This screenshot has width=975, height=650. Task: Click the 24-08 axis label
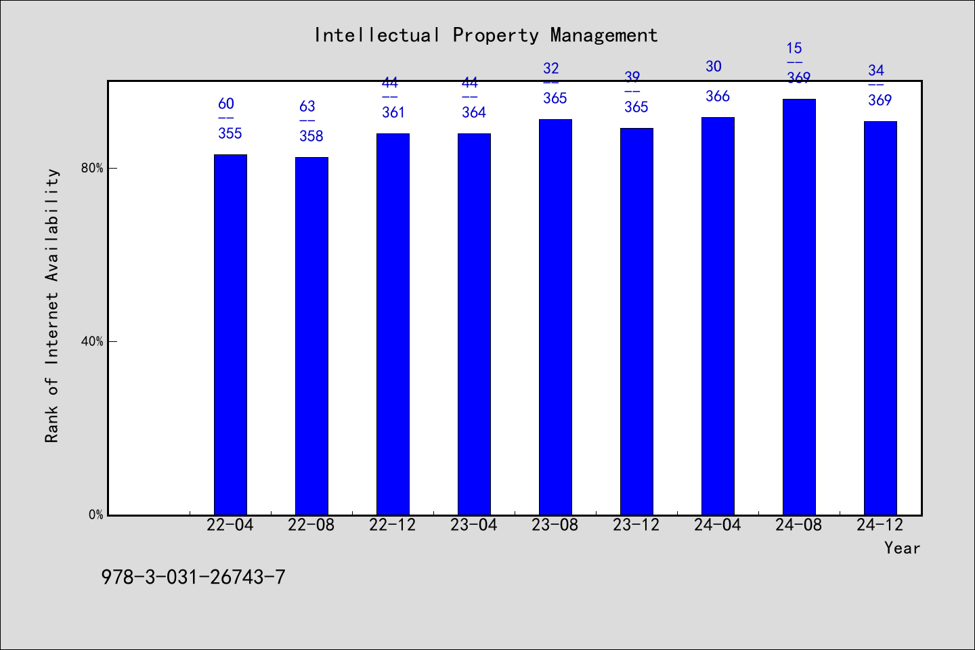[x=799, y=525]
